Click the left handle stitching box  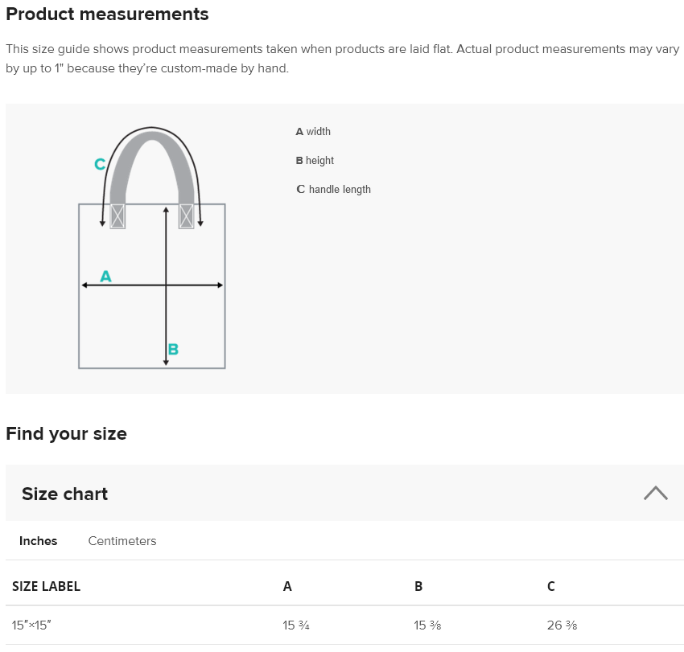point(117,216)
